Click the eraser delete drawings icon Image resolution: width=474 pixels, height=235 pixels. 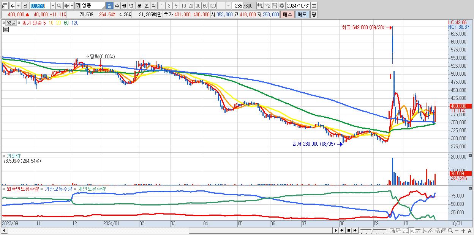pyautogui.click(x=437, y=230)
